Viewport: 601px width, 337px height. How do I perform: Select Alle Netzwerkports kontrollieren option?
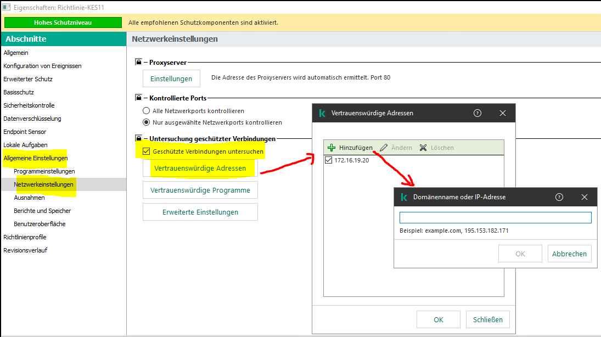[146, 111]
